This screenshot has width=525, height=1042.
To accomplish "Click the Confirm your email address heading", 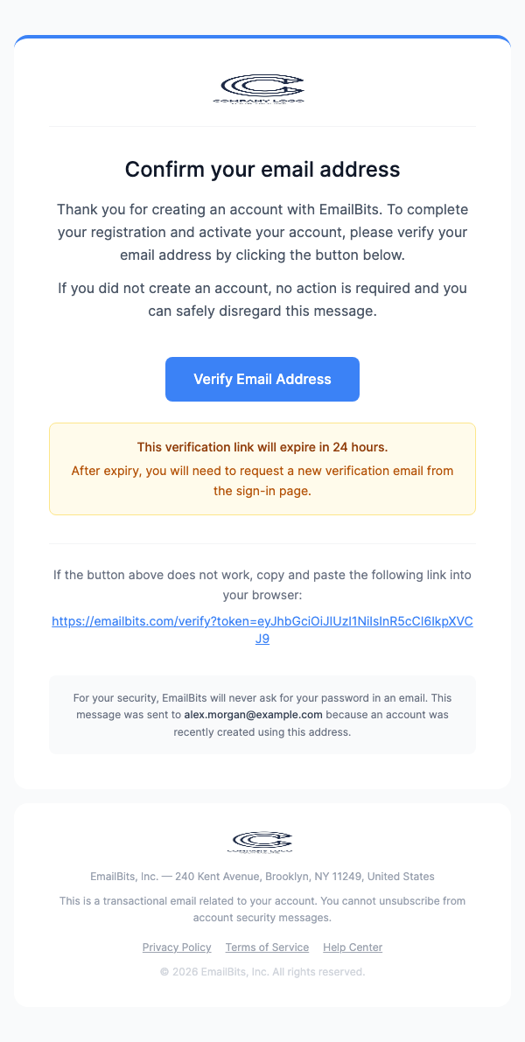I will coord(262,169).
